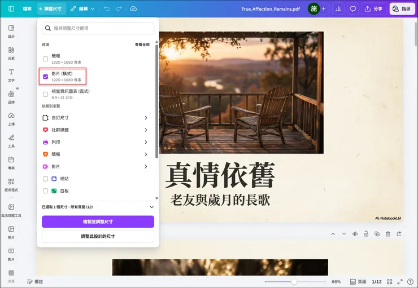Screen dimensions: 418x288
Task: Click the 1/12 page counter
Action: (x=377, y=282)
